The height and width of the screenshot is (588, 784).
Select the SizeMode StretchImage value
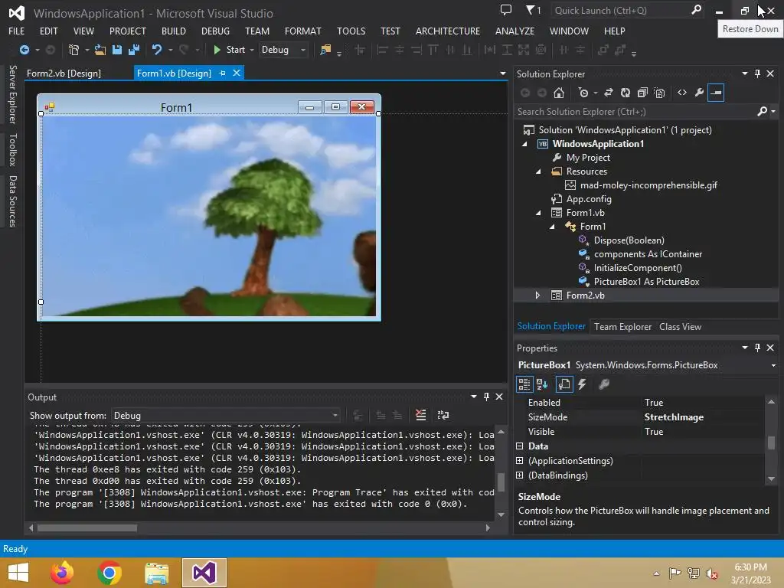674,417
